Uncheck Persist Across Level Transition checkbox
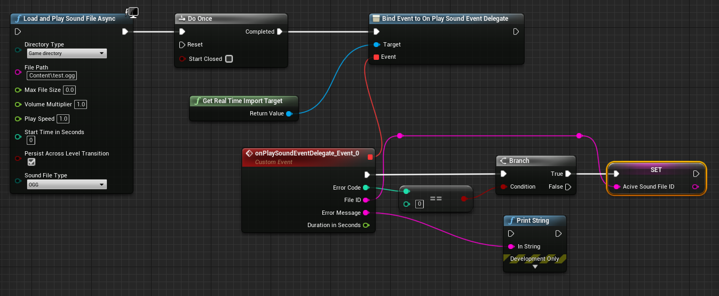 [31, 162]
